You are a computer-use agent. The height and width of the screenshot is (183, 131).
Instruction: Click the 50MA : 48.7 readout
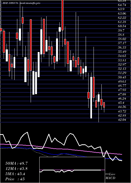click(x=17, y=163)
